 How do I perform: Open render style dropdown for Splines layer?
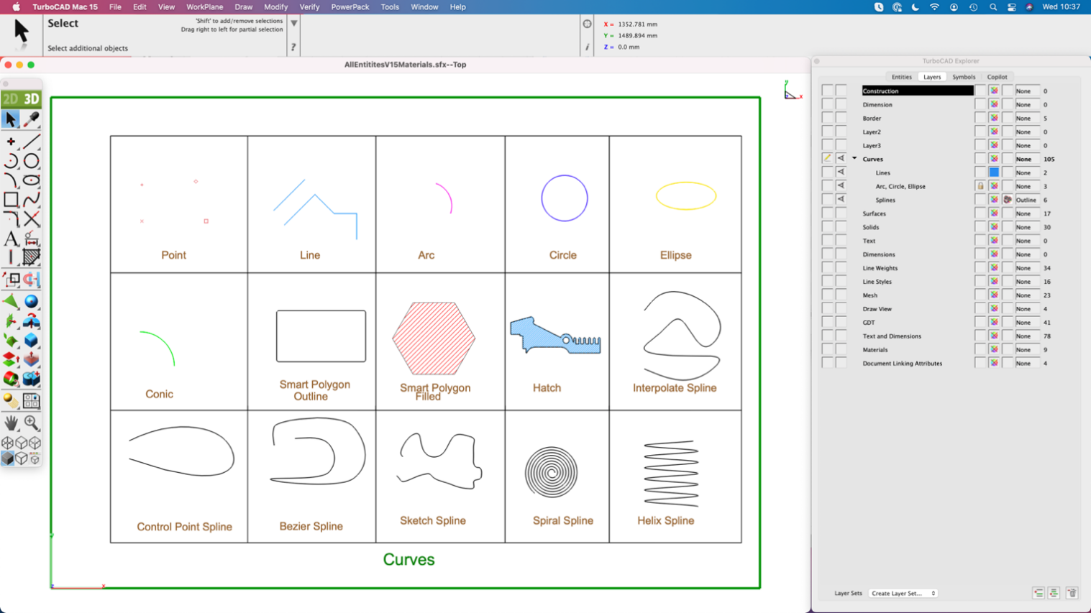[x=1026, y=200]
